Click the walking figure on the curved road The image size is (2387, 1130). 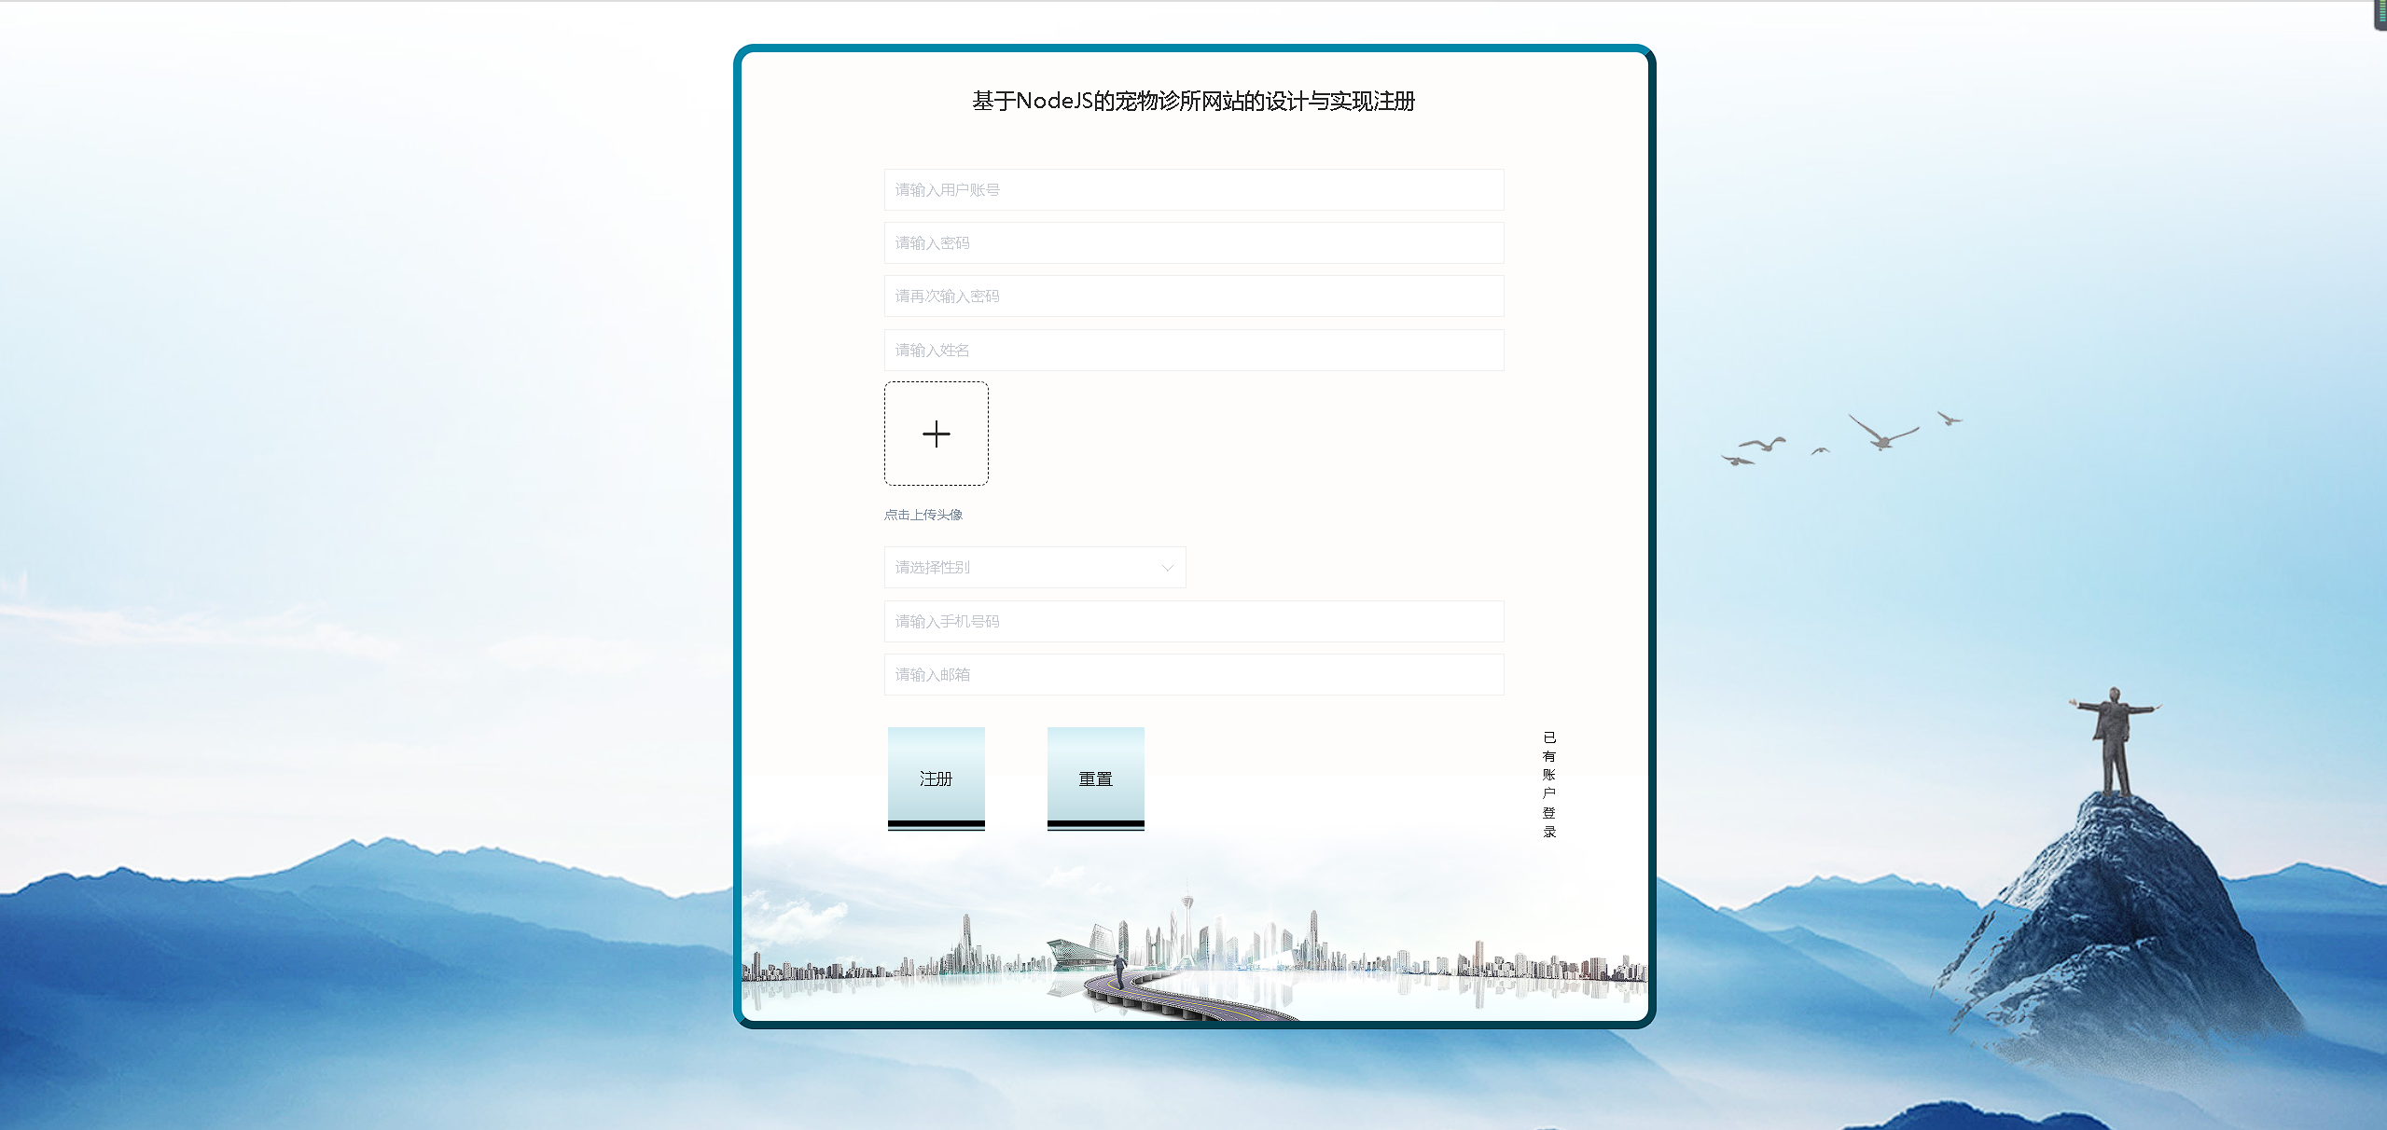1118,970
